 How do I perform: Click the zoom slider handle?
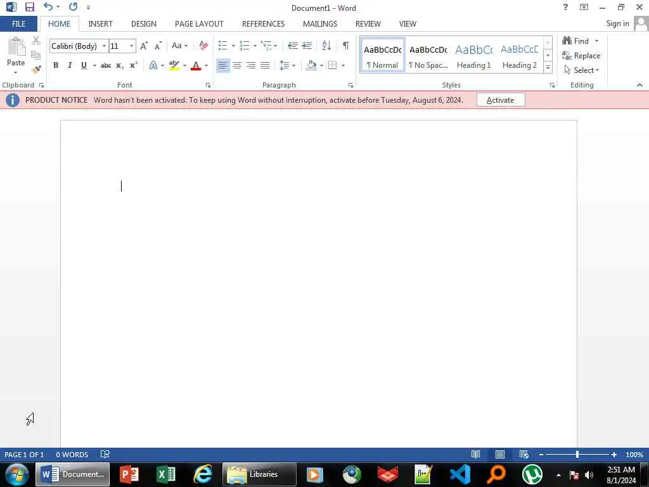(x=577, y=455)
